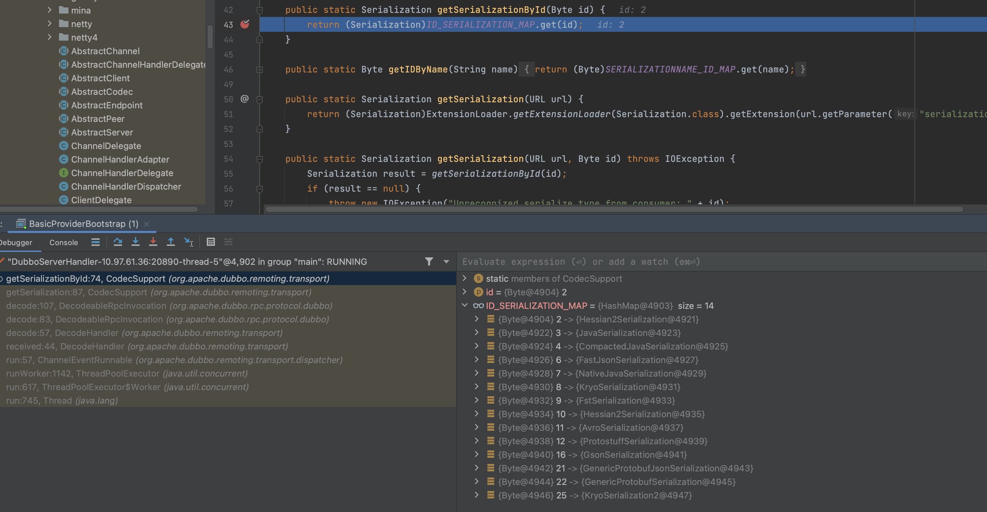This screenshot has width=987, height=512.
Task: Click the Step Over debugger icon
Action: point(118,242)
